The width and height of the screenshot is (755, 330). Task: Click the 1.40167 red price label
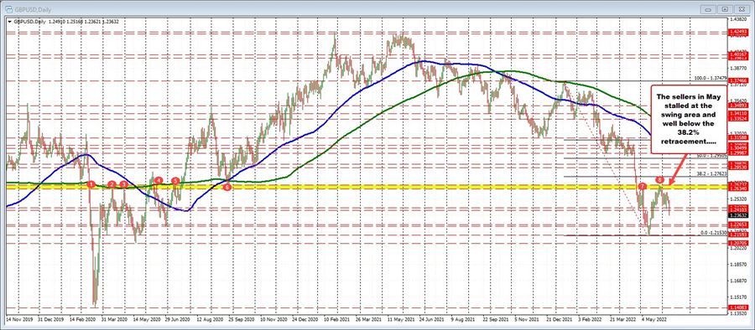[x=737, y=55]
